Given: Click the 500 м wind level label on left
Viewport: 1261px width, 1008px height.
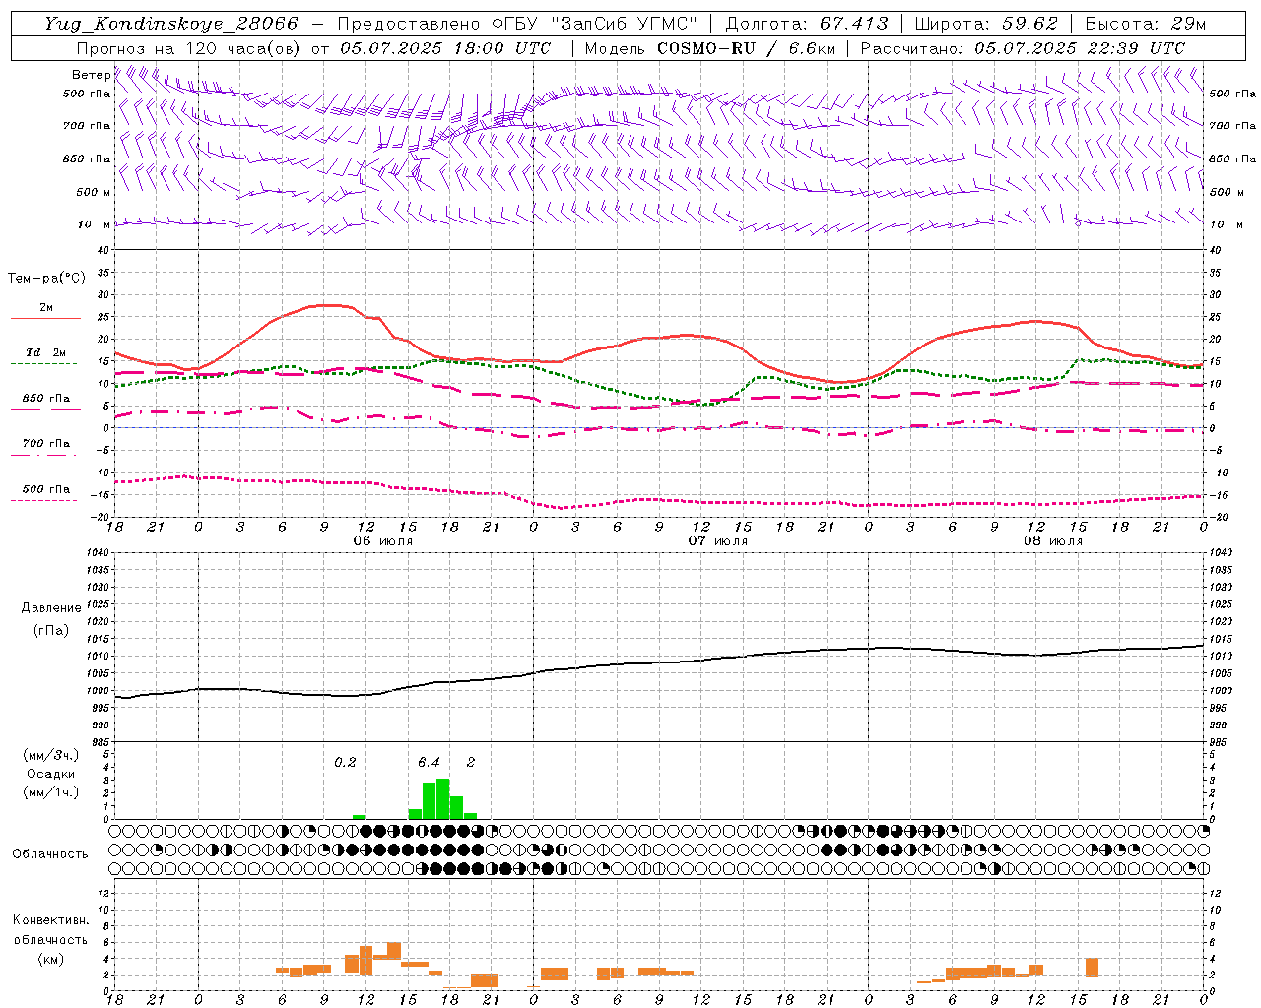Looking at the screenshot, I should [x=92, y=193].
